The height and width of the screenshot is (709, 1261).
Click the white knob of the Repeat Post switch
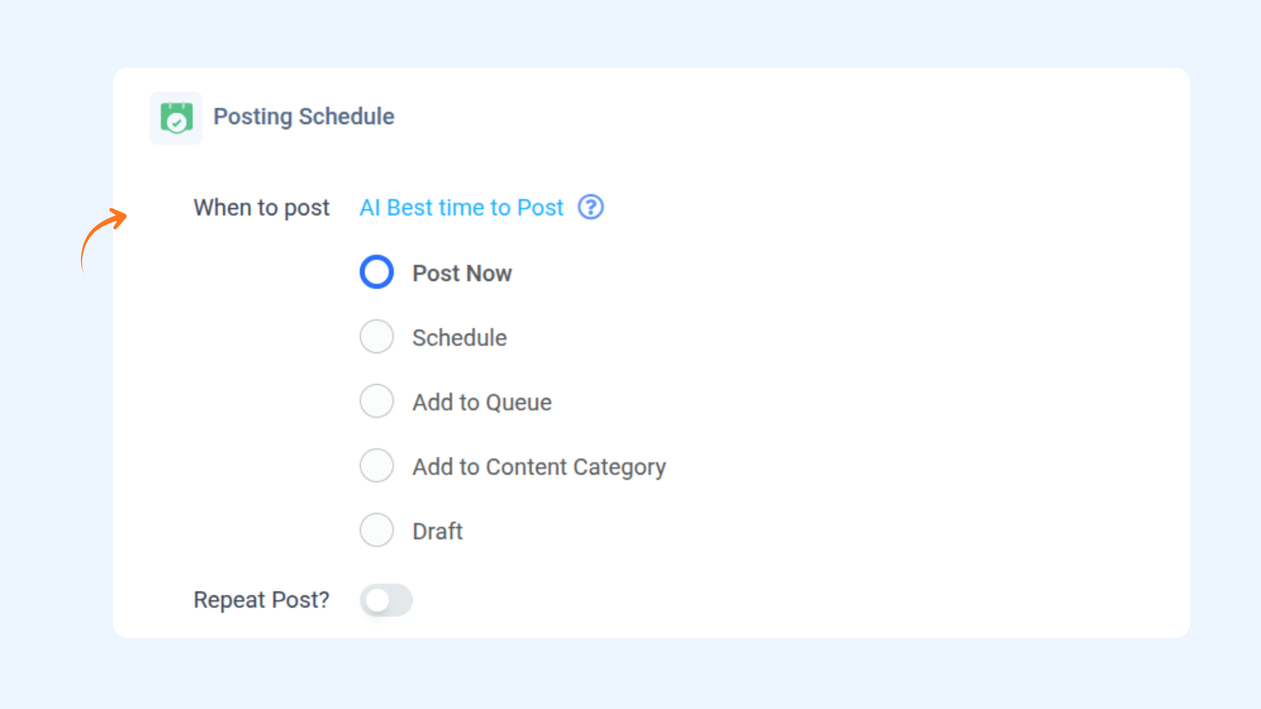pyautogui.click(x=378, y=600)
